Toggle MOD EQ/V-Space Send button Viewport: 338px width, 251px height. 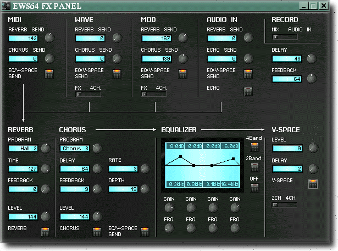(x=182, y=74)
